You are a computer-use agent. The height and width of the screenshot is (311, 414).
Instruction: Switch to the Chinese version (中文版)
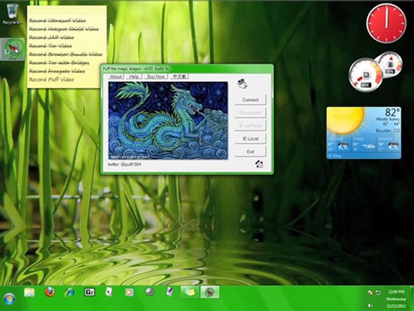pos(179,76)
